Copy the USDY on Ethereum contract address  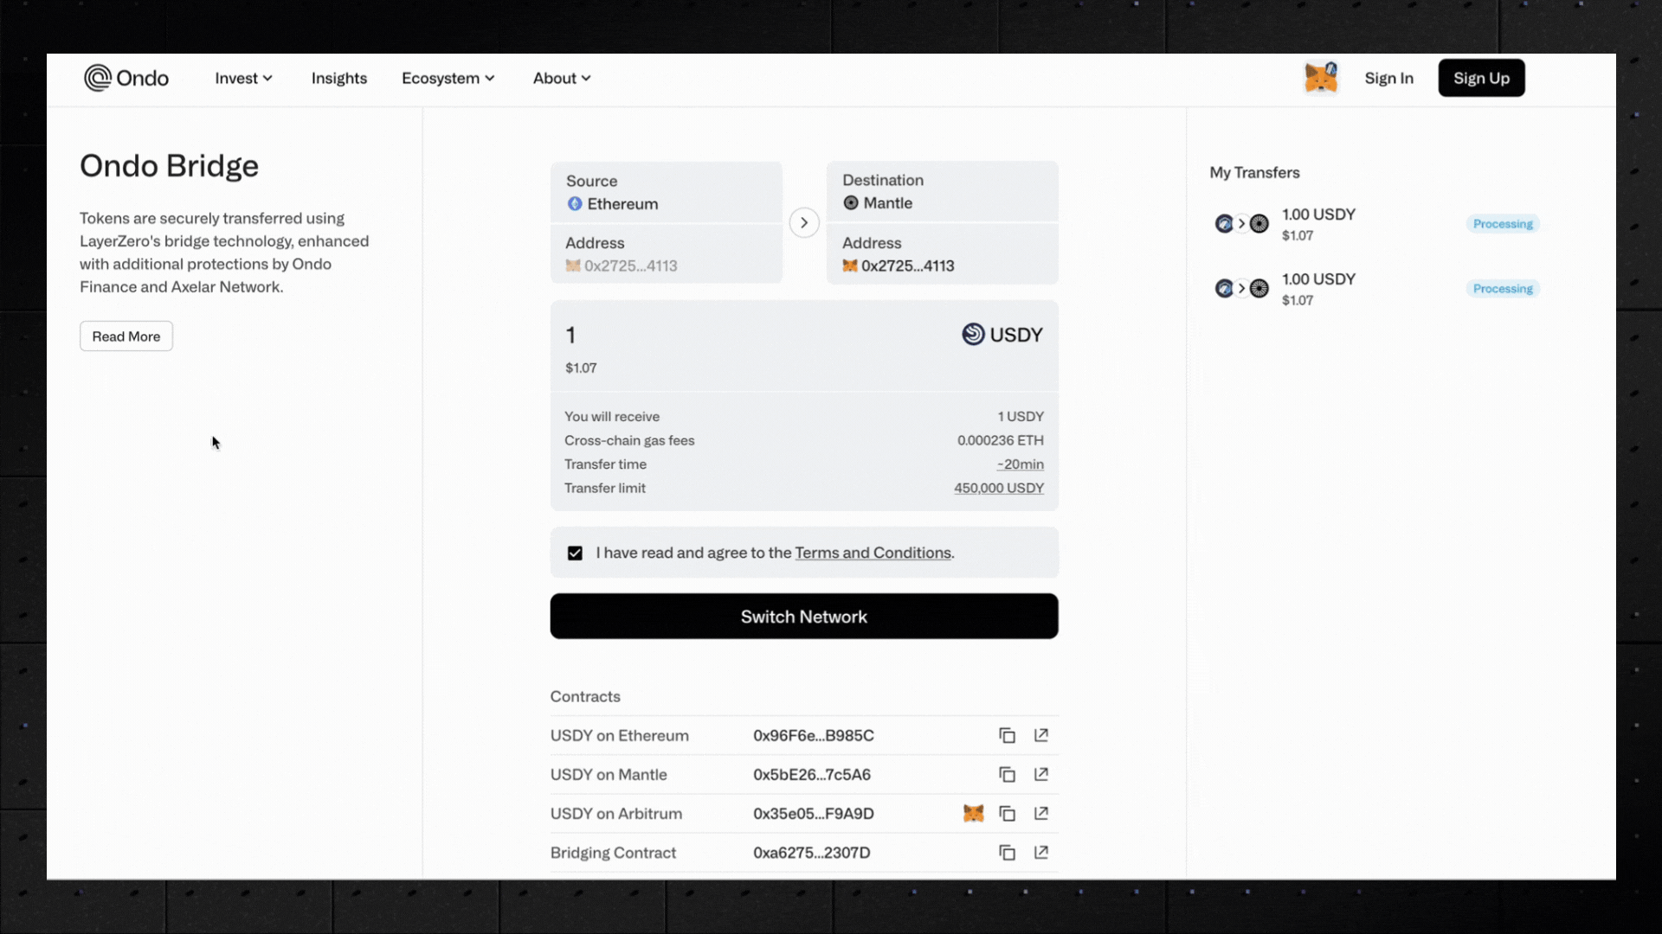coord(1007,736)
